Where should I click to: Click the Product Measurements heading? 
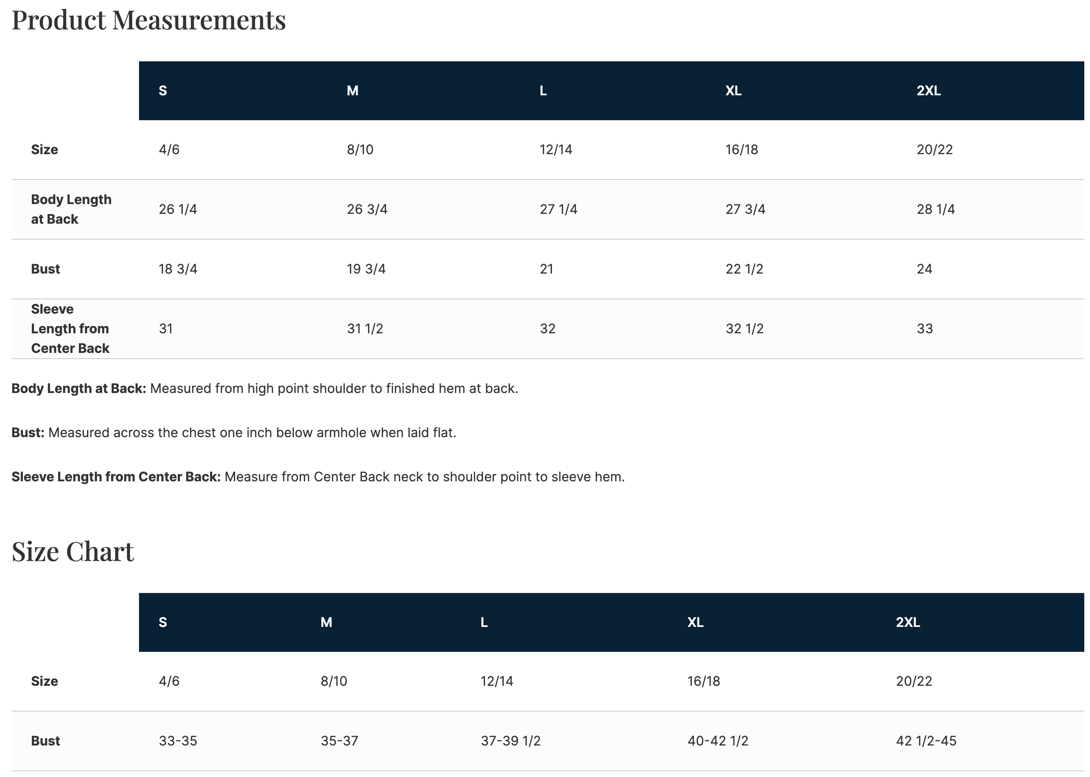148,20
